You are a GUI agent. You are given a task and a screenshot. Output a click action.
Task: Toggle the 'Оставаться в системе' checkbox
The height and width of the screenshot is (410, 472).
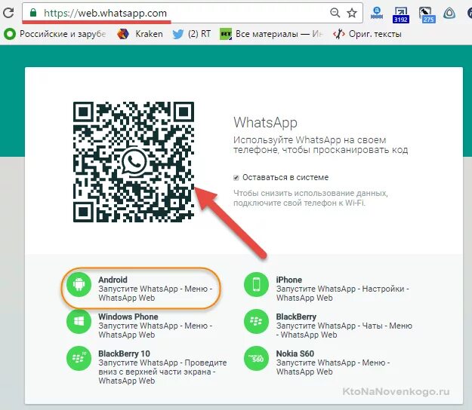(236, 178)
